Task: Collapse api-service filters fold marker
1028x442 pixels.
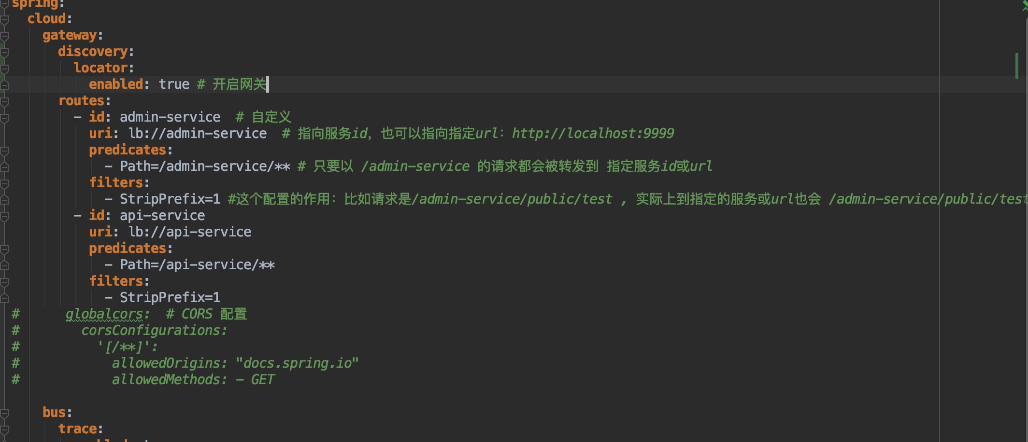Action: point(4,282)
